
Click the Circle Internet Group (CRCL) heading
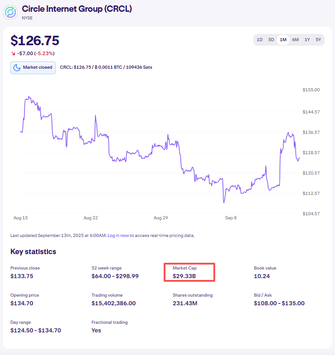(x=77, y=9)
